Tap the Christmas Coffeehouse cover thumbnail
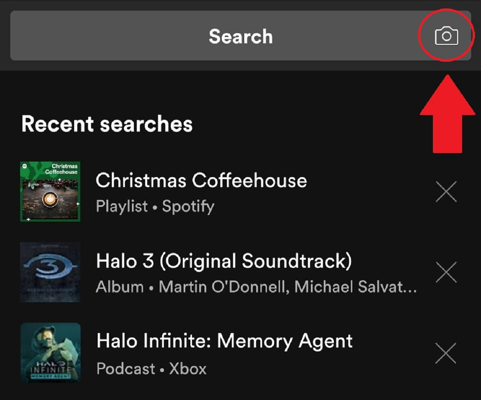This screenshot has height=400, width=481. (50, 192)
